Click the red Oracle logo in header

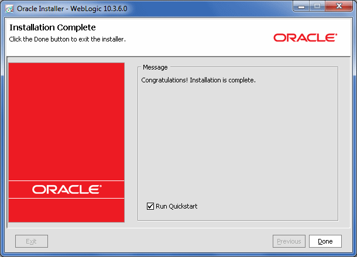[x=305, y=38]
